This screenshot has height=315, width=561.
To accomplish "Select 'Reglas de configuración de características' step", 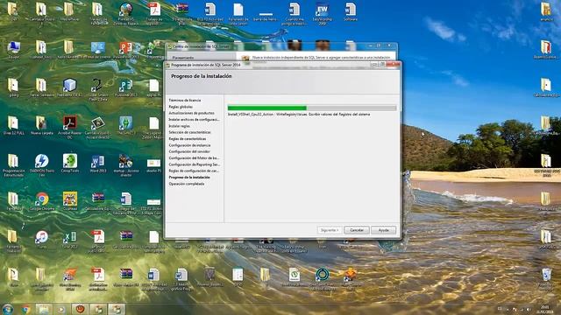I will 194,171.
